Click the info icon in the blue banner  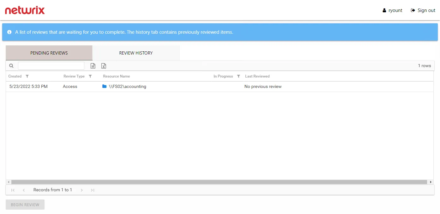tap(9, 32)
